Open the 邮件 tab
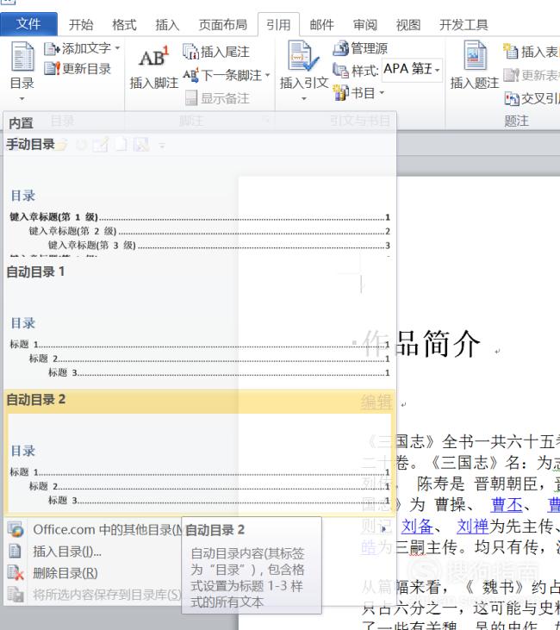 click(x=321, y=25)
